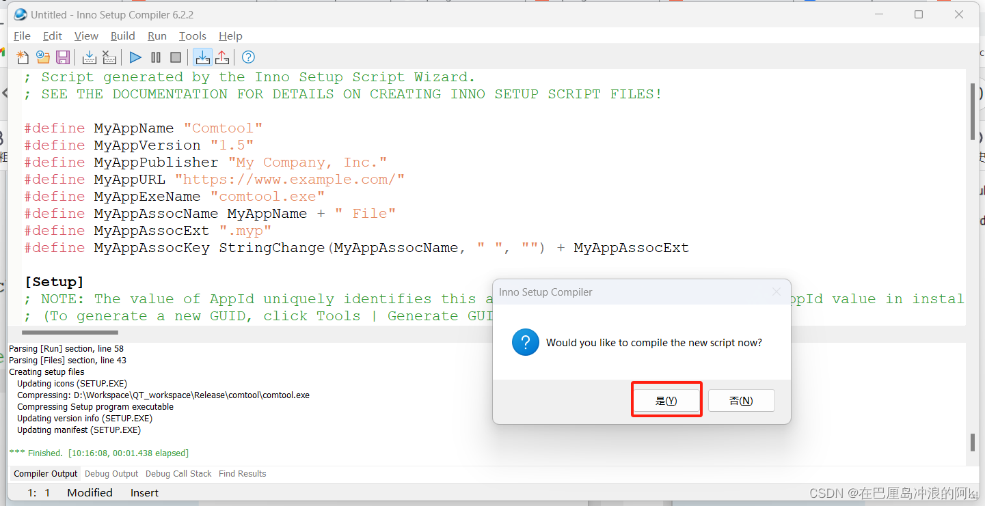Screen dimensions: 985x506
Task: Terminate the running setup
Action: pyautogui.click(x=176, y=57)
